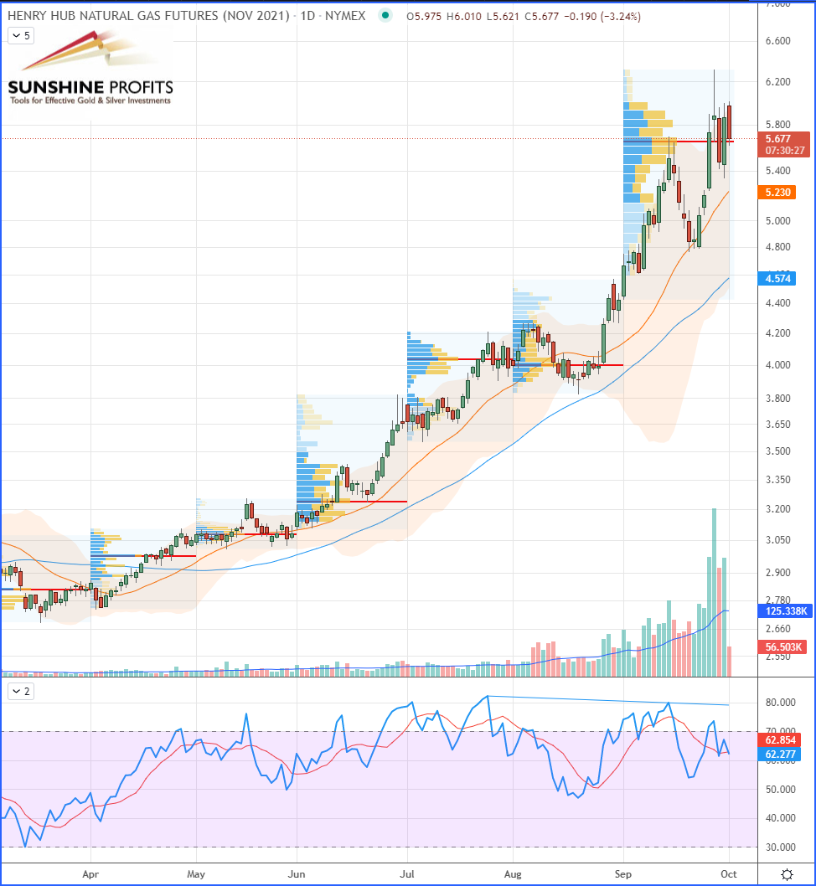Click the Jun label on time axis
Image resolution: width=816 pixels, height=886 pixels.
[x=296, y=874]
